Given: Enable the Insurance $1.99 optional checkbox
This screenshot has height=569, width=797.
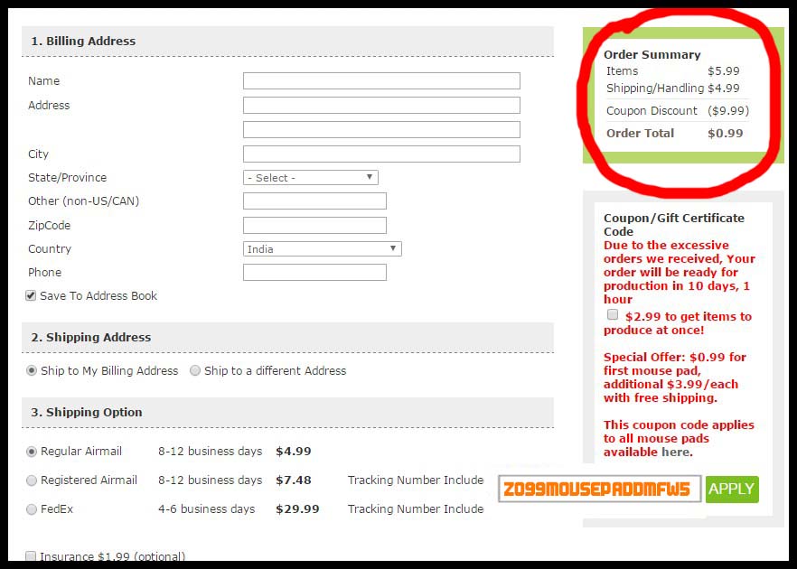Looking at the screenshot, I should click(32, 556).
